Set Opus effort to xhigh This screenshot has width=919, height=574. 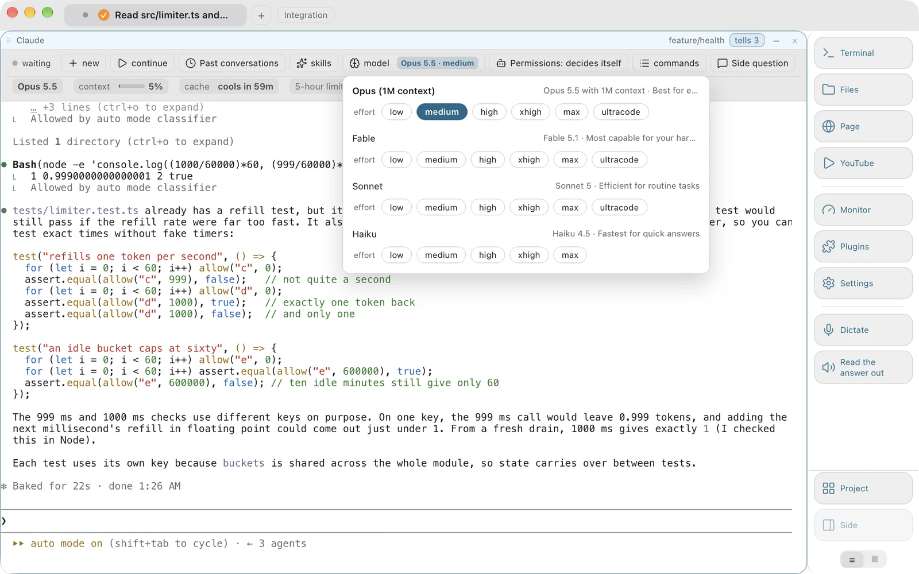coord(530,112)
